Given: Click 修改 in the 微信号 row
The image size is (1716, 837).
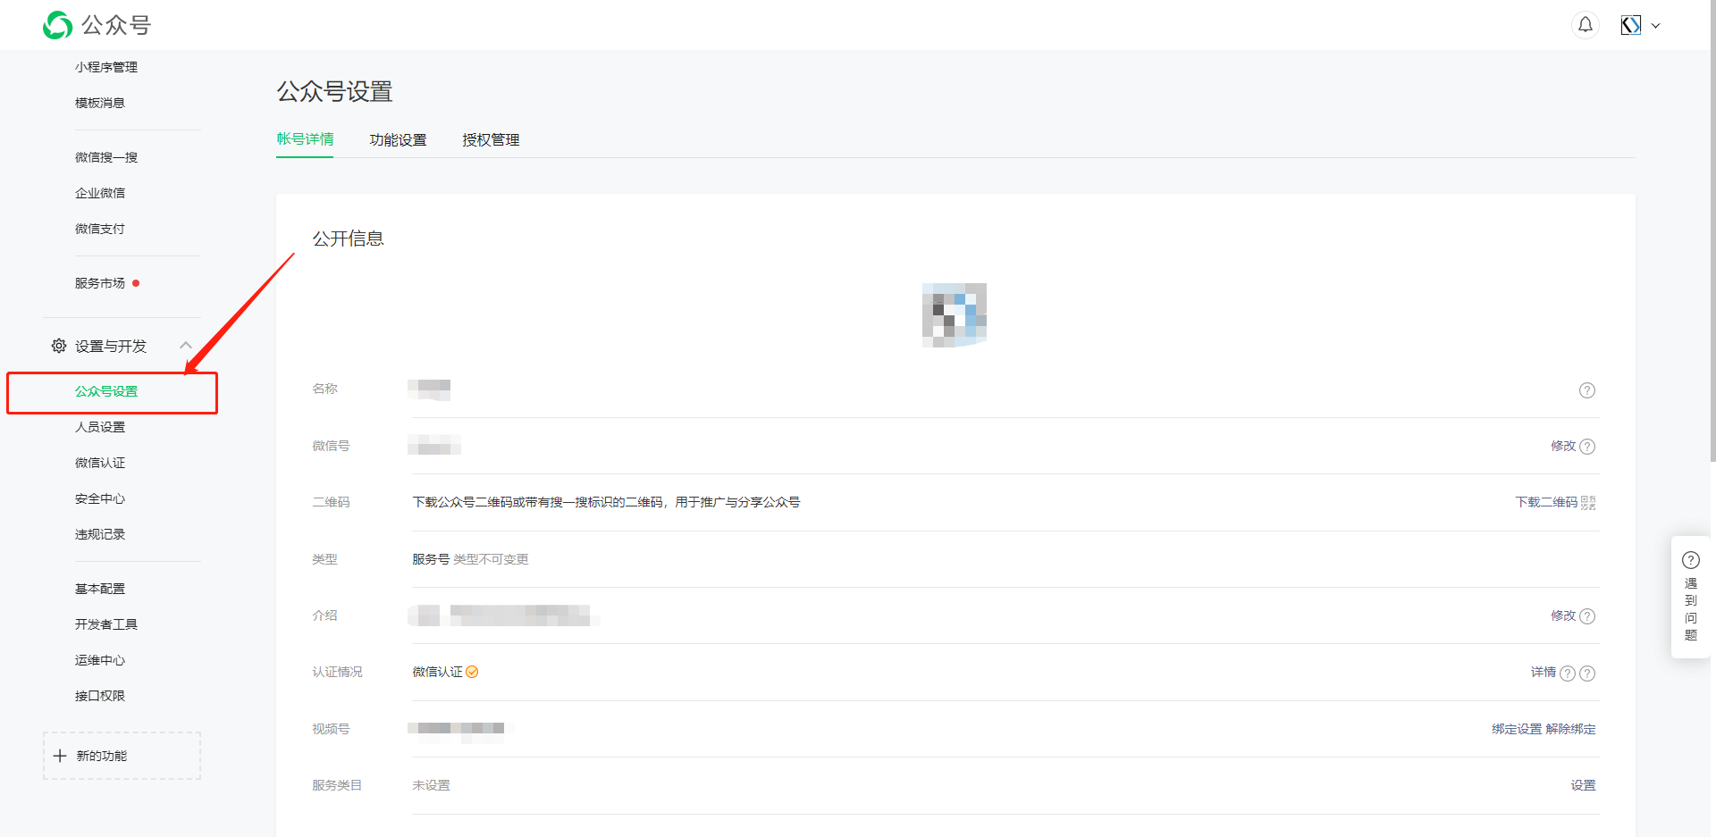Looking at the screenshot, I should click(x=1563, y=446).
